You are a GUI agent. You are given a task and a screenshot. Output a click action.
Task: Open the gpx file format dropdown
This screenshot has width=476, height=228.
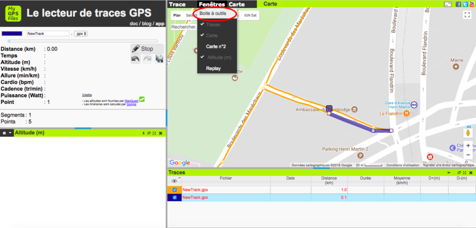pyautogui.click(x=81, y=34)
